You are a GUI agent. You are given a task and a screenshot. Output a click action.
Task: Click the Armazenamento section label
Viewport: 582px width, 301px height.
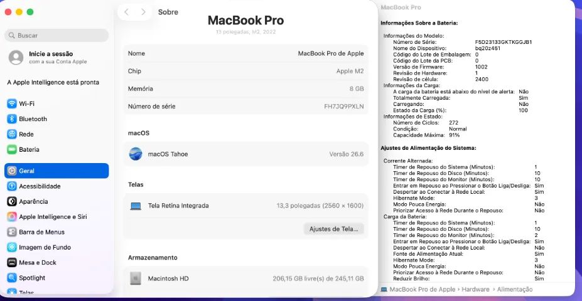pyautogui.click(x=153, y=258)
